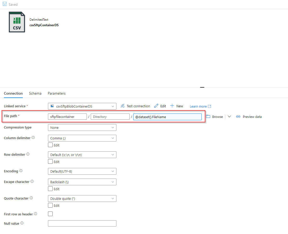This screenshot has height=234, width=288.
Task: Click the Preview data glasses icon
Action: click(238, 117)
